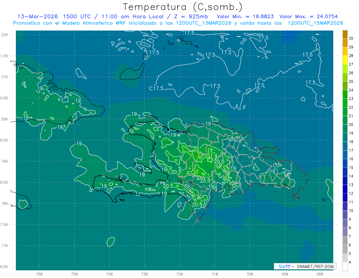
Task: Pick the blue swatch between 14 and 15
Action: click(345, 172)
